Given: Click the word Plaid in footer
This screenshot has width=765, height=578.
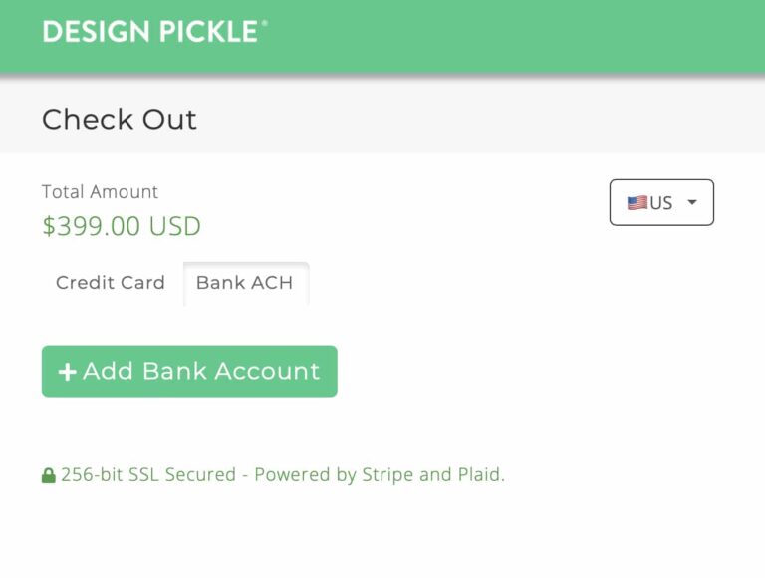Looking at the screenshot, I should coord(481,474).
